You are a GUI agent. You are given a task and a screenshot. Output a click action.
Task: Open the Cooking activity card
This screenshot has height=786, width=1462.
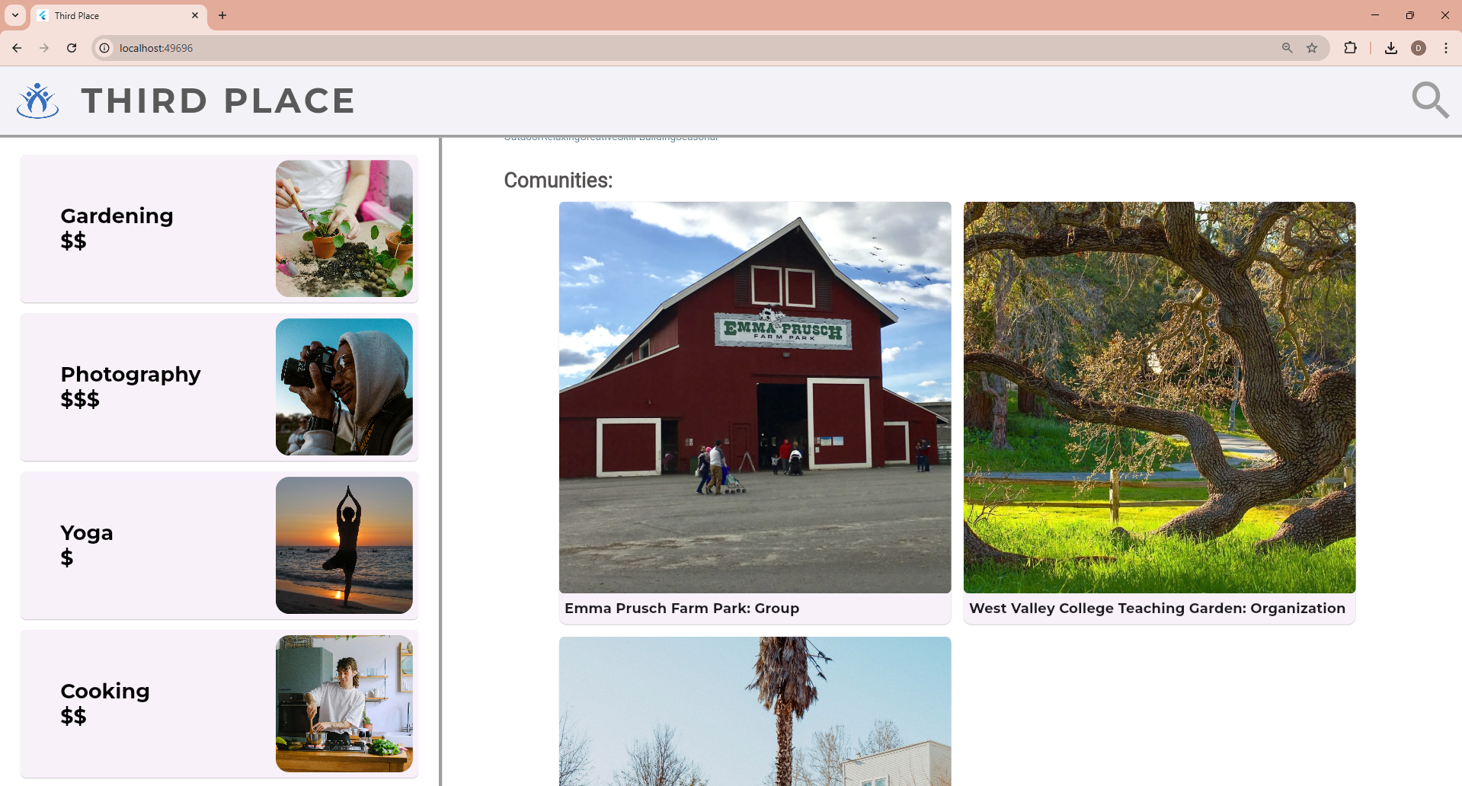pyautogui.click(x=219, y=704)
